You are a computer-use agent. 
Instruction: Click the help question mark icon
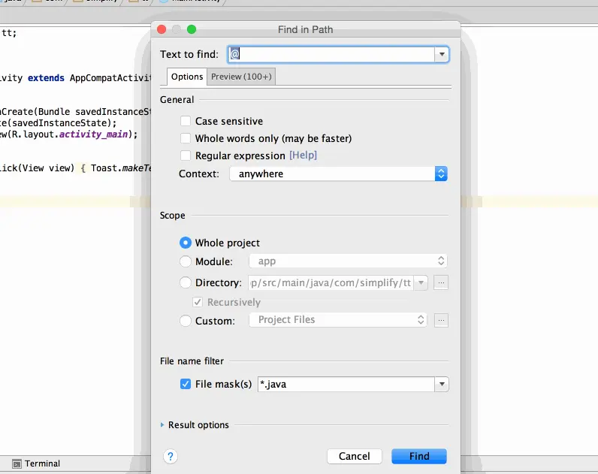tap(171, 456)
